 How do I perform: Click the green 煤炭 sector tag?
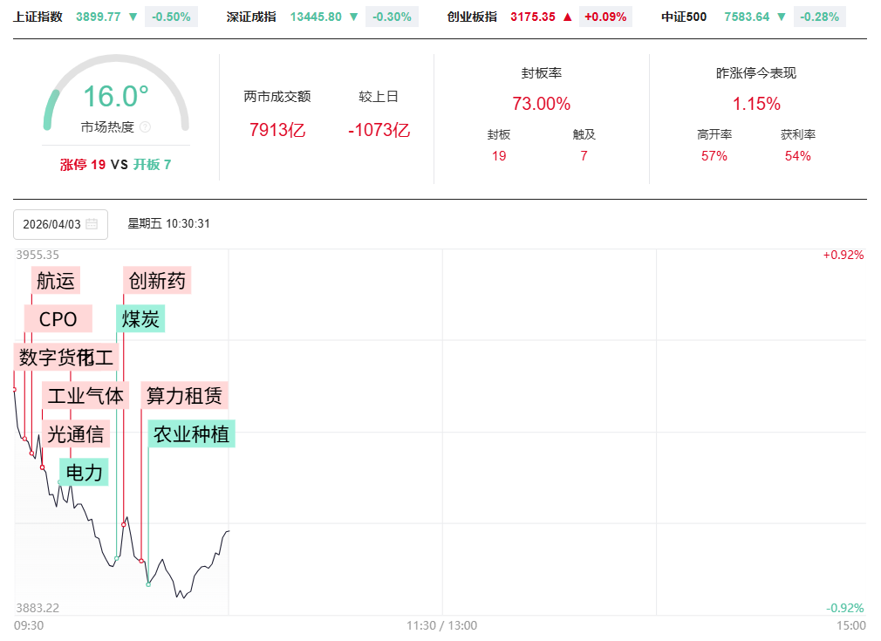pyautogui.click(x=140, y=319)
